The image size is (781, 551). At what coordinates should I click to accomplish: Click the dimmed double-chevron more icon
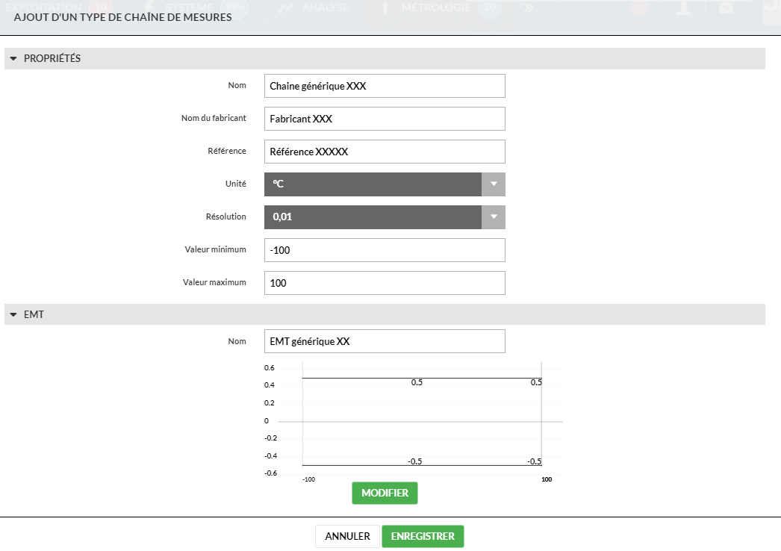(x=529, y=8)
